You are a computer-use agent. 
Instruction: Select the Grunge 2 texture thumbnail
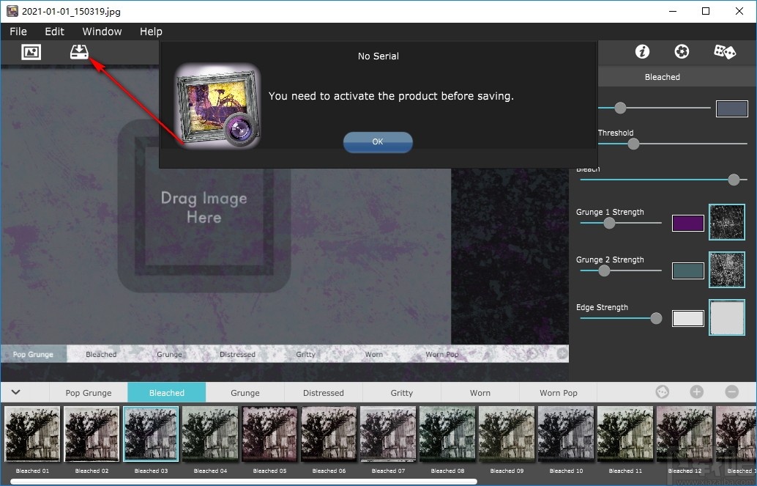click(x=726, y=270)
